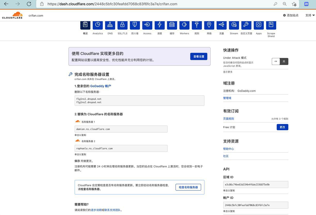Open the Scrape Shield section icon

click(271, 25)
